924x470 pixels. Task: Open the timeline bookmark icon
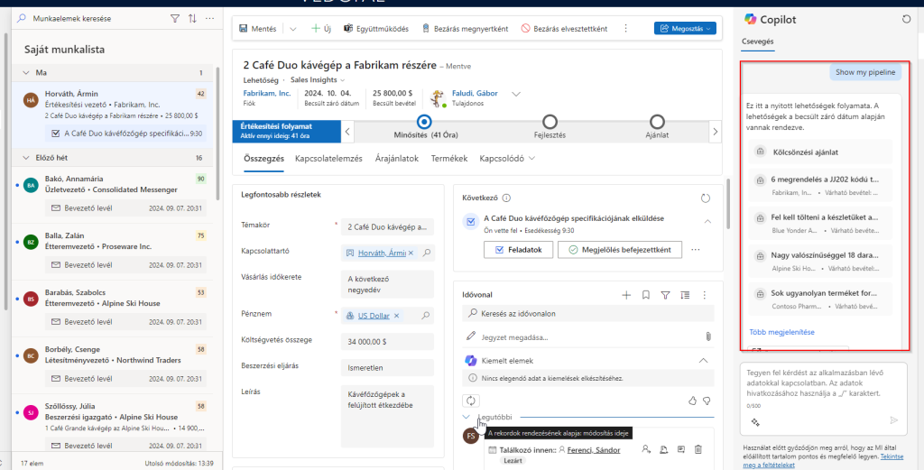click(x=646, y=295)
